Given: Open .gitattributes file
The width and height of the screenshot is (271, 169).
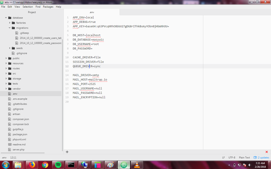Looking at the screenshot, I should click(x=19, y=104).
